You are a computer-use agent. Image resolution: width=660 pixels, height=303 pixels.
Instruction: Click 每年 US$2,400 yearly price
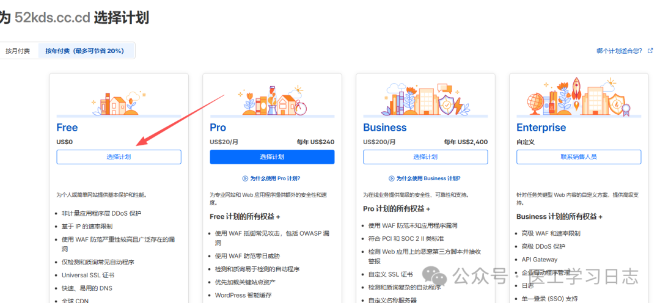(x=466, y=142)
